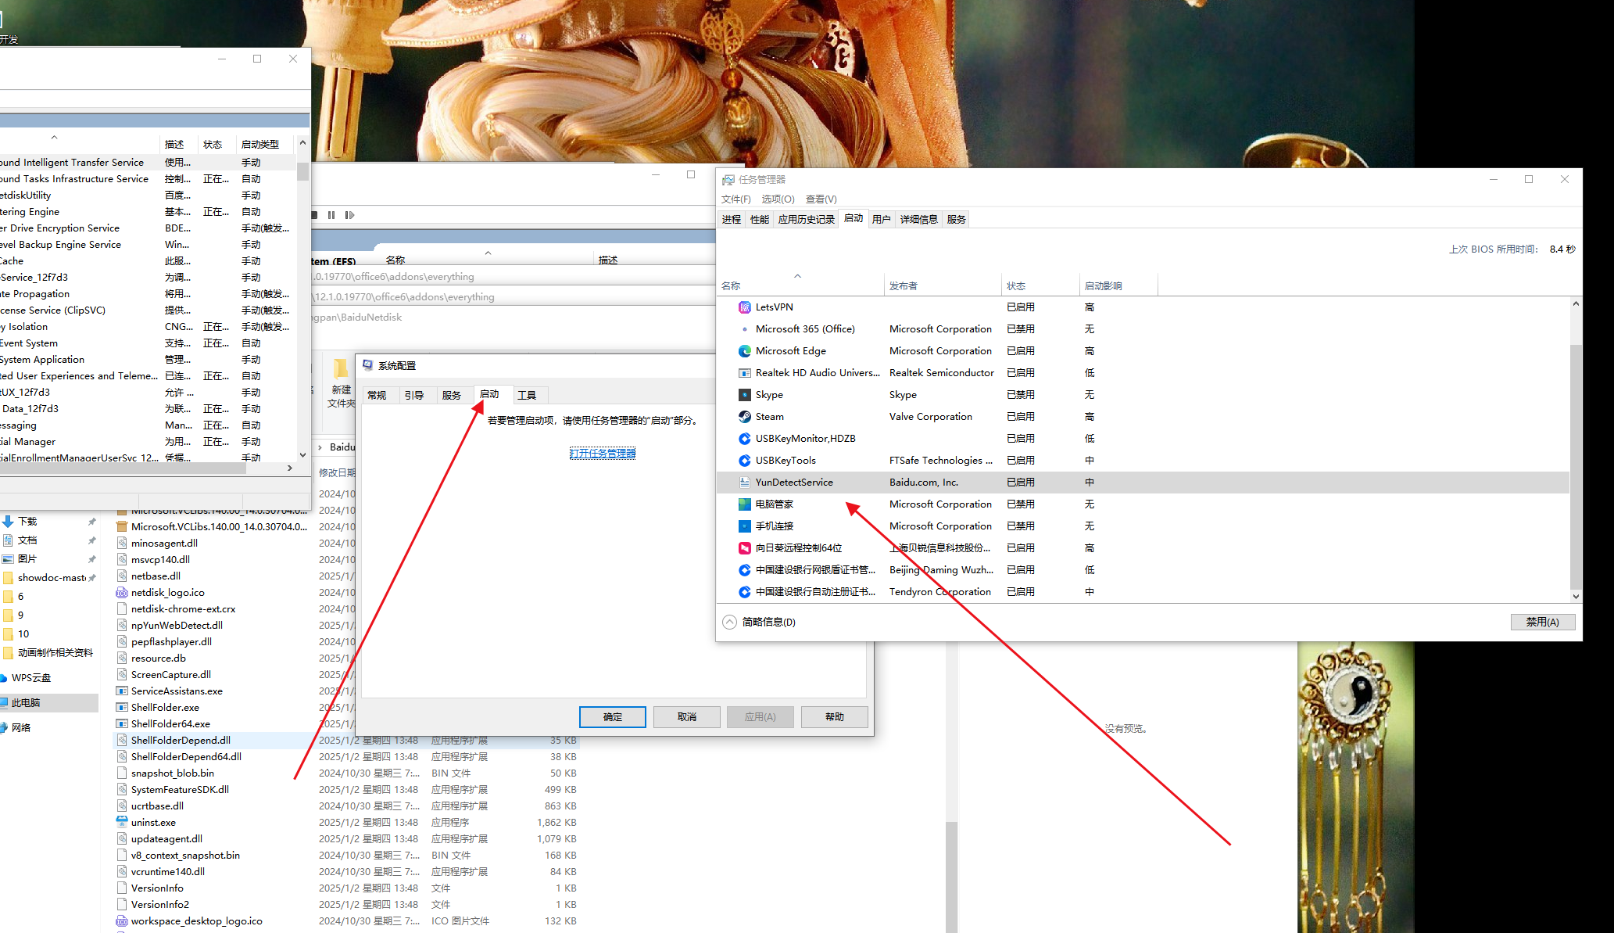Select the 用户 tab in Task Manager
Viewport: 1614px width, 933px height.
point(882,220)
